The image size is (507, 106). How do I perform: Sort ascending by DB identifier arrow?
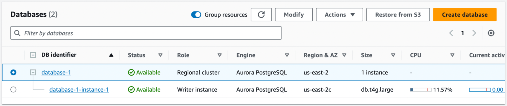coord(111,55)
